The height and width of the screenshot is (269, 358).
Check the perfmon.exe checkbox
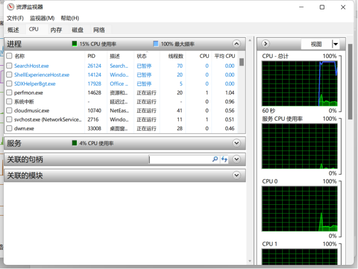9,93
